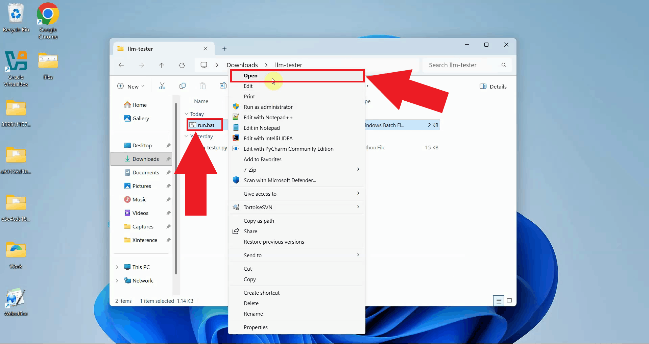Select Open in the context menu

[250, 76]
